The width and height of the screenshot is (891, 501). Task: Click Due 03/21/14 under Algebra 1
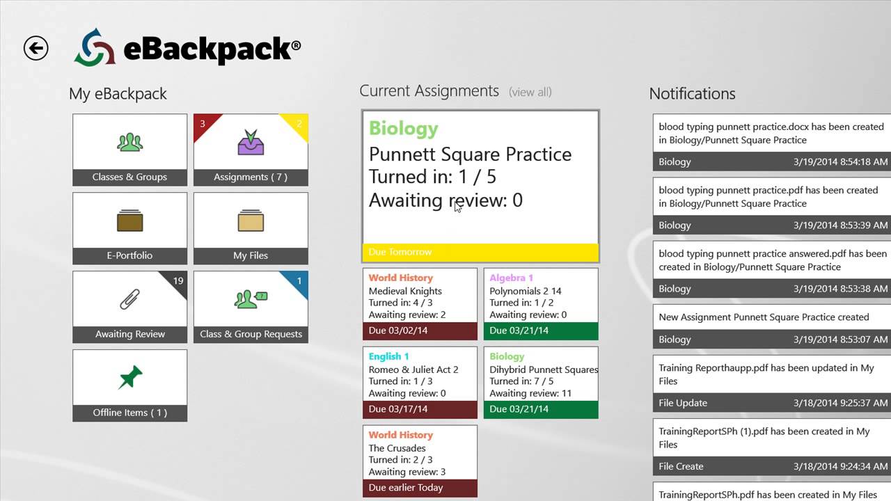541,331
